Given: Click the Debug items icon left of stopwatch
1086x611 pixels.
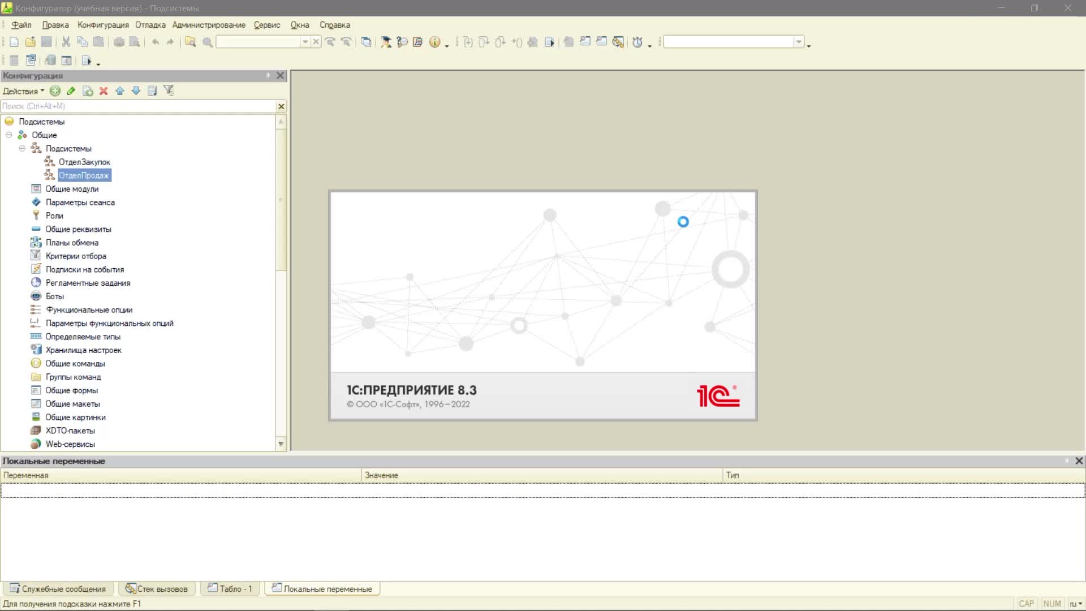Looking at the screenshot, I should pyautogui.click(x=618, y=42).
